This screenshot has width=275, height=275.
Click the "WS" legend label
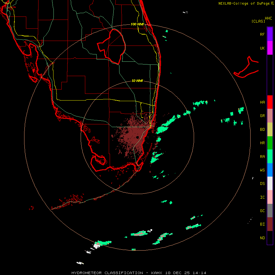tap(262, 170)
